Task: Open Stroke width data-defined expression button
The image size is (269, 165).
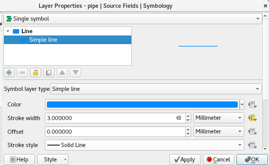Action: (252, 118)
